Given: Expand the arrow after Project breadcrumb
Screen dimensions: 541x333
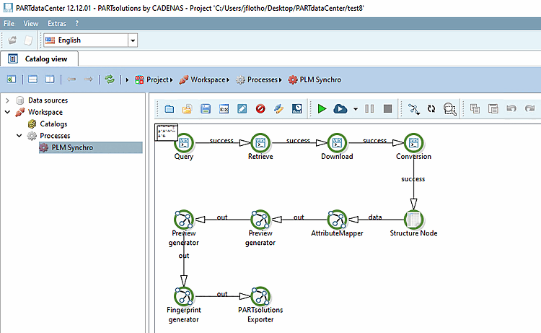Looking at the screenshot, I should 172,79.
